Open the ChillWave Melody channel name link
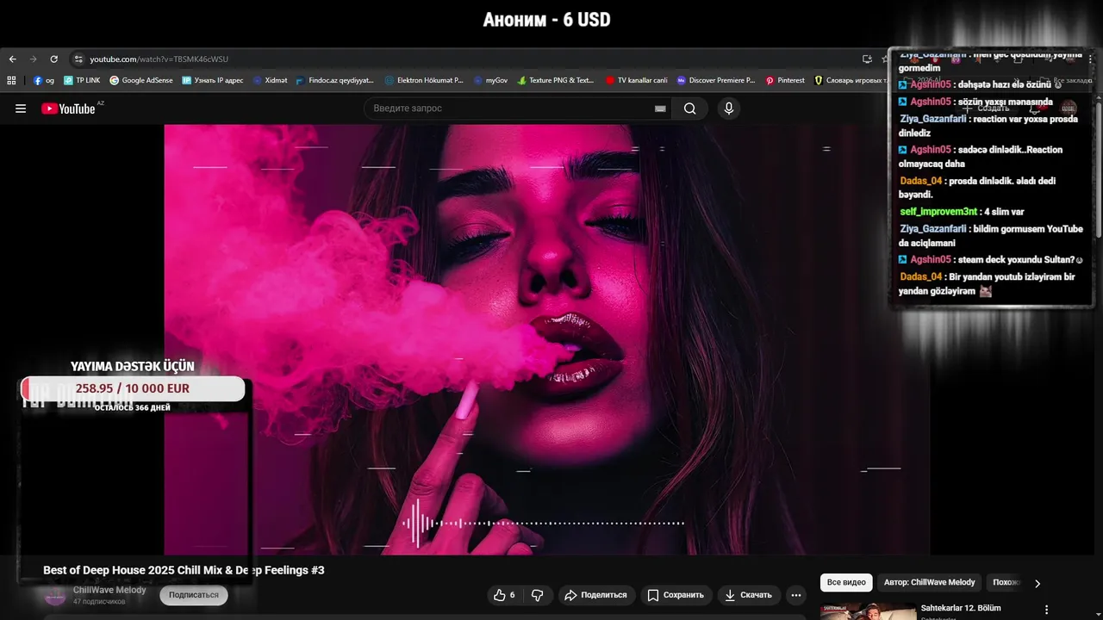This screenshot has width=1103, height=620. (109, 590)
